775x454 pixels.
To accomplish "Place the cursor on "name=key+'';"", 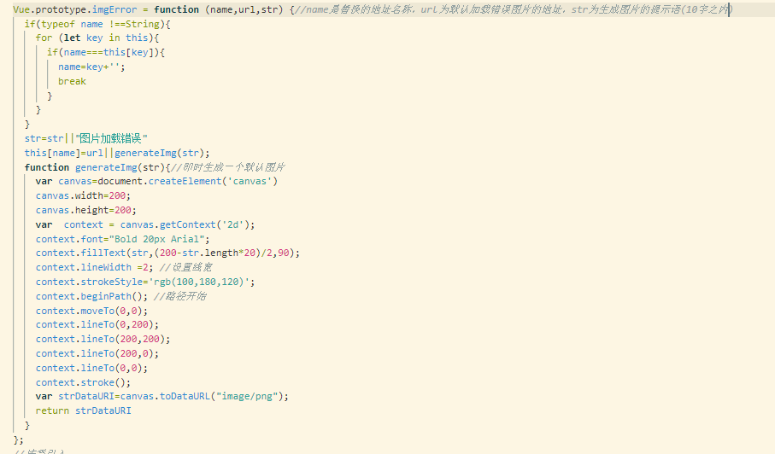I will tap(91, 67).
